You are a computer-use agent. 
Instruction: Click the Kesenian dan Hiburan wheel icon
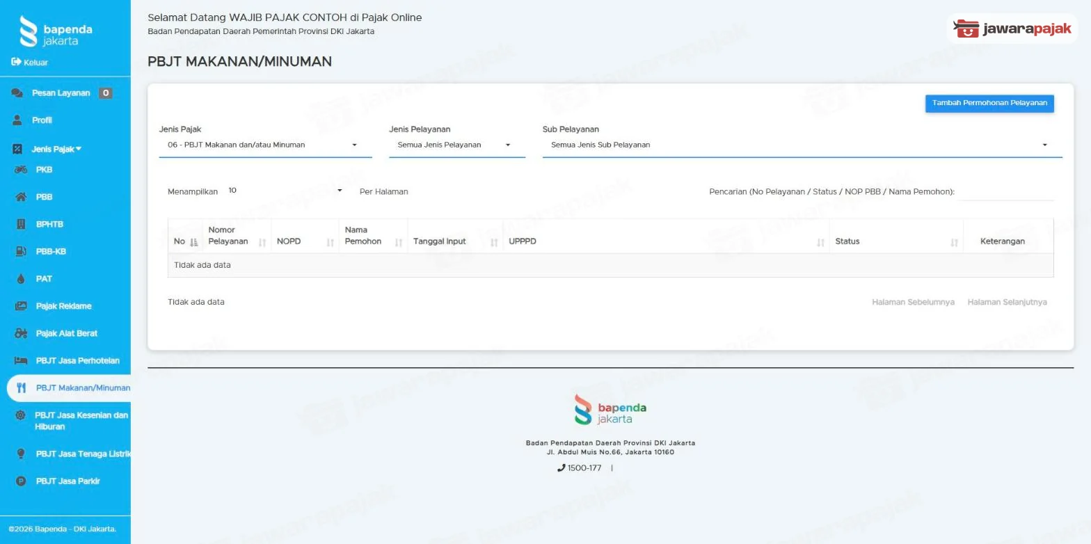point(21,415)
